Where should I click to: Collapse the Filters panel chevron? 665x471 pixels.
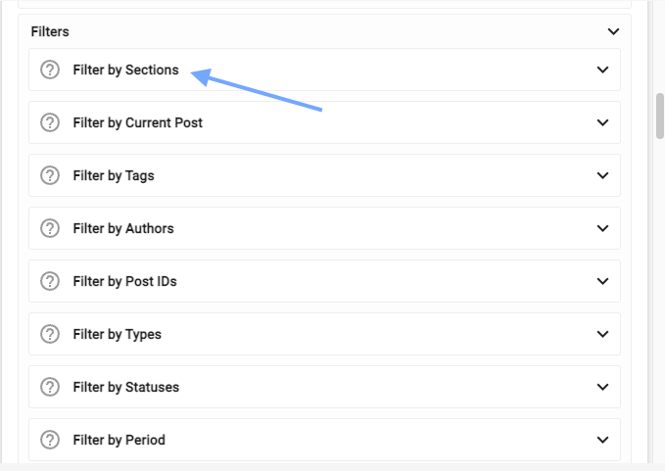(613, 32)
